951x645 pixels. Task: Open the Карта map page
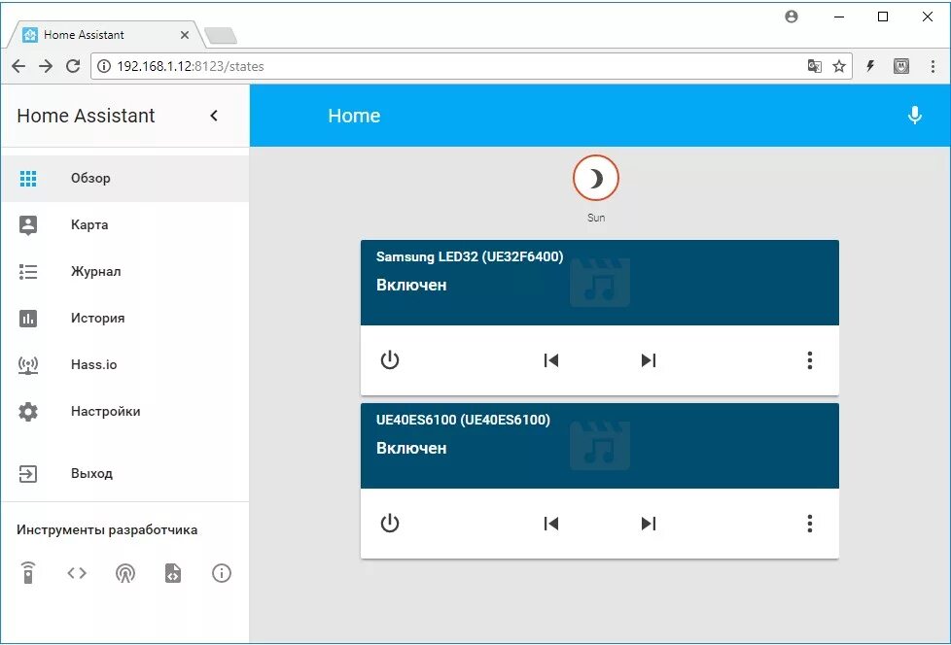click(124, 224)
